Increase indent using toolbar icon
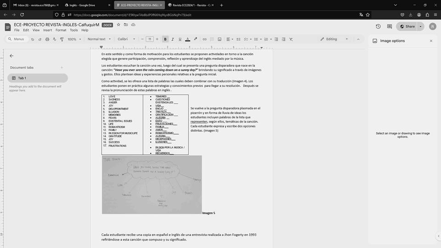Screen dimensions: 441x248 [283, 39]
